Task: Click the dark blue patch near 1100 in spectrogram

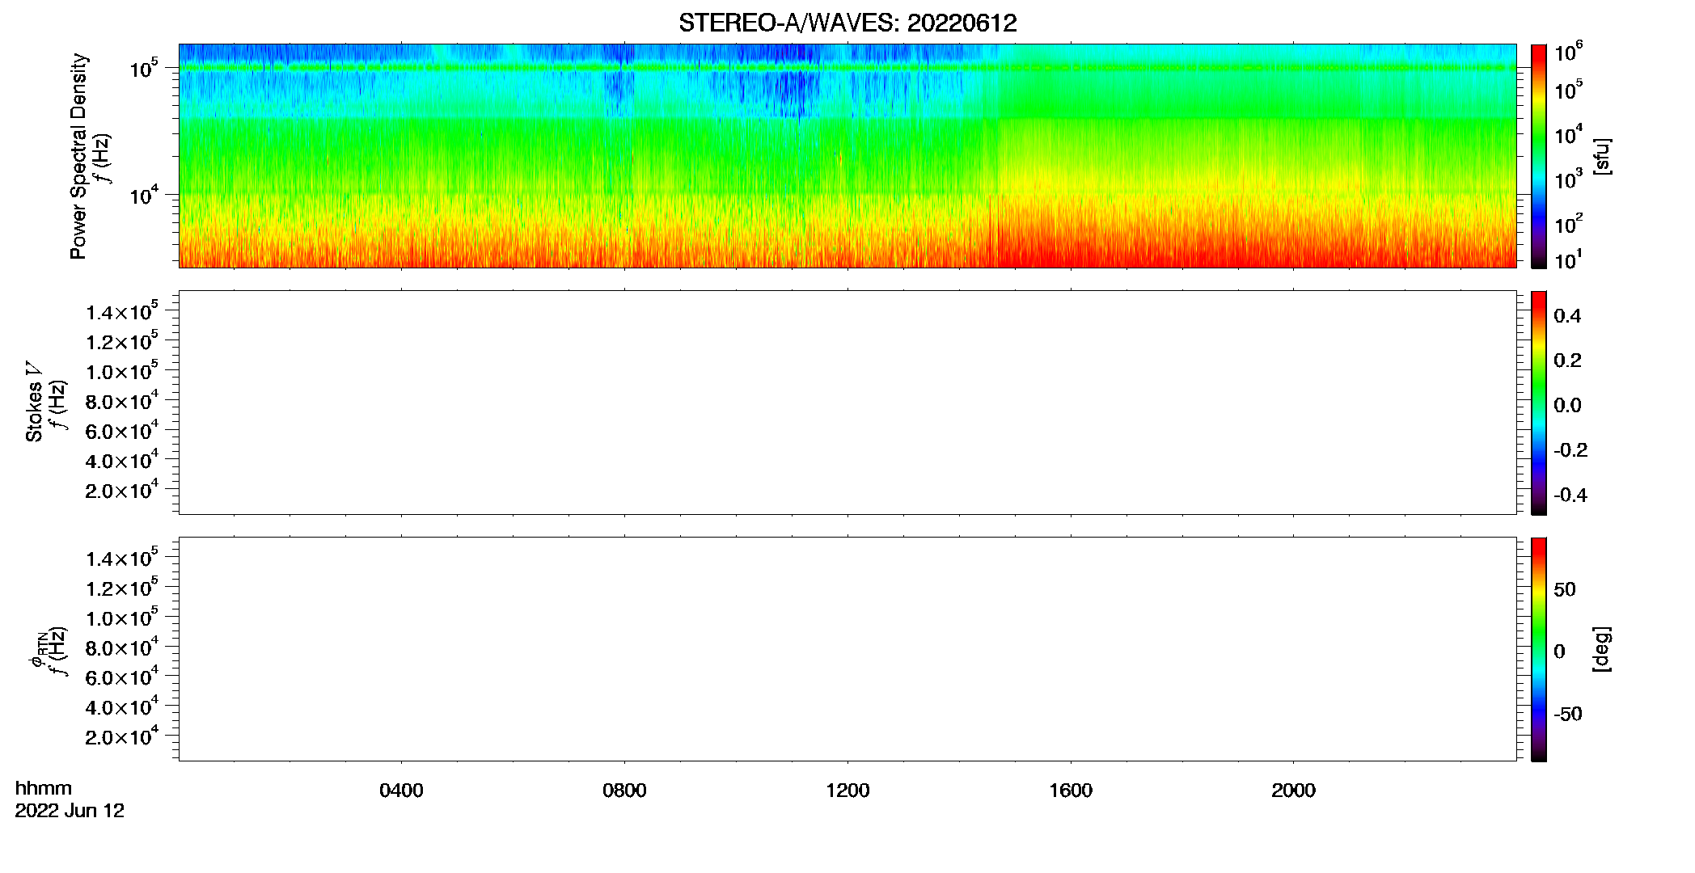Action: pyautogui.click(x=797, y=91)
